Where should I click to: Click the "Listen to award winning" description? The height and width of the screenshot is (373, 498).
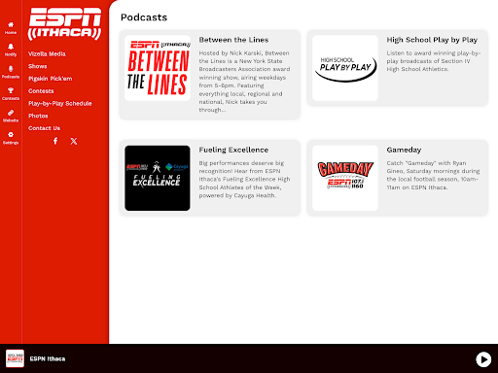pyautogui.click(x=434, y=61)
